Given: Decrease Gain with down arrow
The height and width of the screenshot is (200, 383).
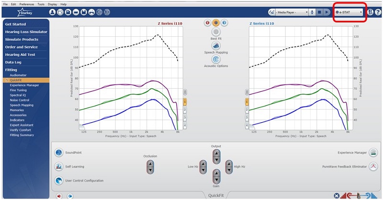Looking at the screenshot, I should tap(216, 180).
